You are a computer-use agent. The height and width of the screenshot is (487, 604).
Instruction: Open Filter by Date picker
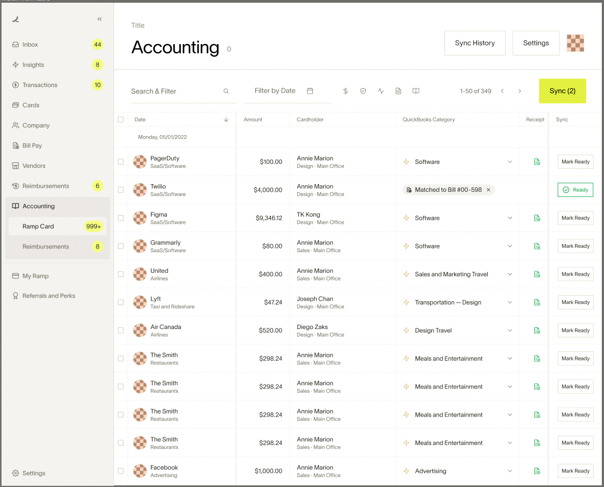[x=287, y=91]
